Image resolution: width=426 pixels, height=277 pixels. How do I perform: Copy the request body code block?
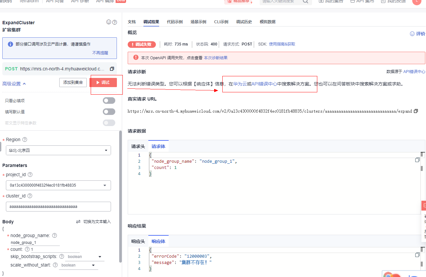pos(417,160)
